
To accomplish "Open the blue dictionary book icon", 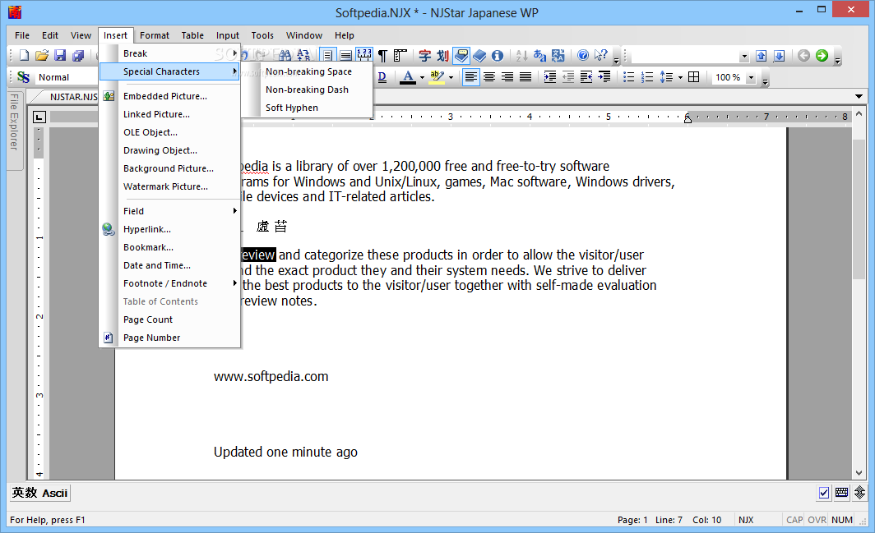I will click(479, 55).
